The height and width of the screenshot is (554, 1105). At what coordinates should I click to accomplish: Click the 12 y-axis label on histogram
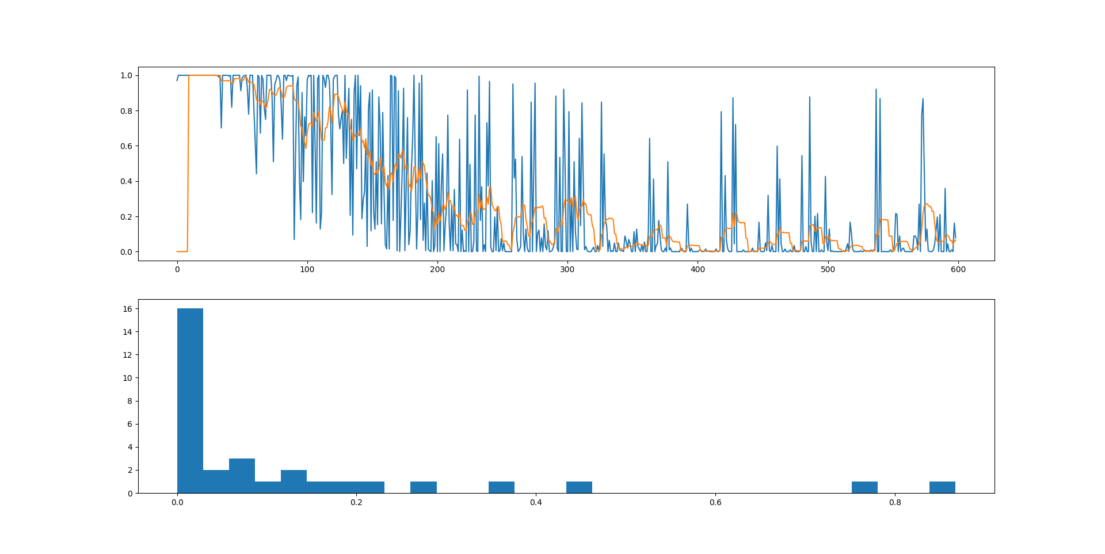[x=127, y=355]
